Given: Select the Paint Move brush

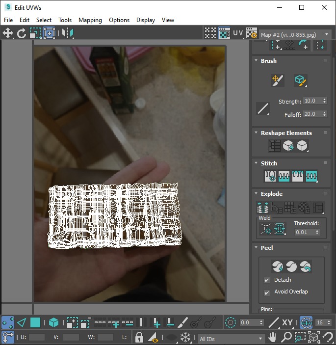Looking at the screenshot, I should tap(277, 80).
